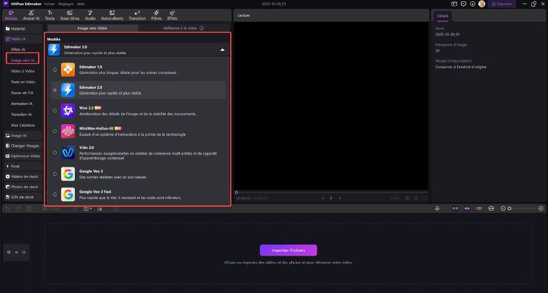Lock the timeline track

click(x=9, y=252)
